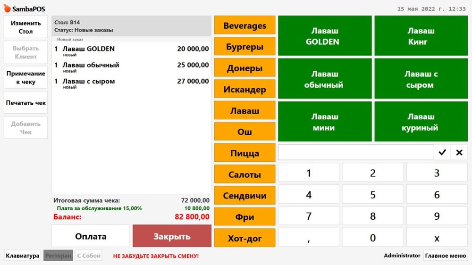Open the Пицца category

click(244, 153)
